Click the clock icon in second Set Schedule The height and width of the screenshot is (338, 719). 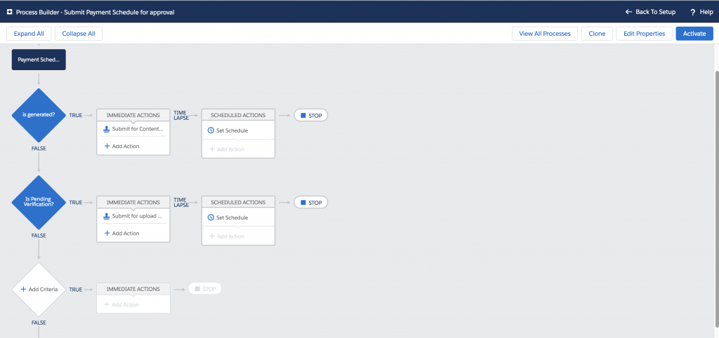click(x=211, y=217)
